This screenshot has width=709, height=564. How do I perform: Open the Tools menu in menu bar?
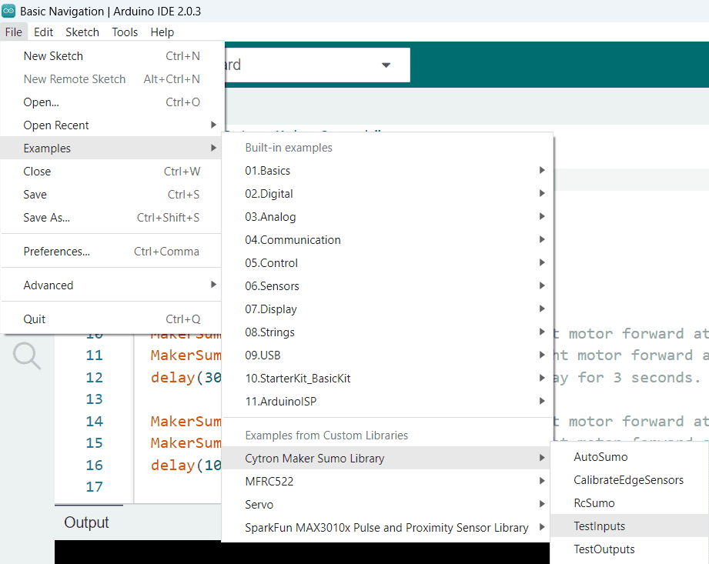coord(125,32)
